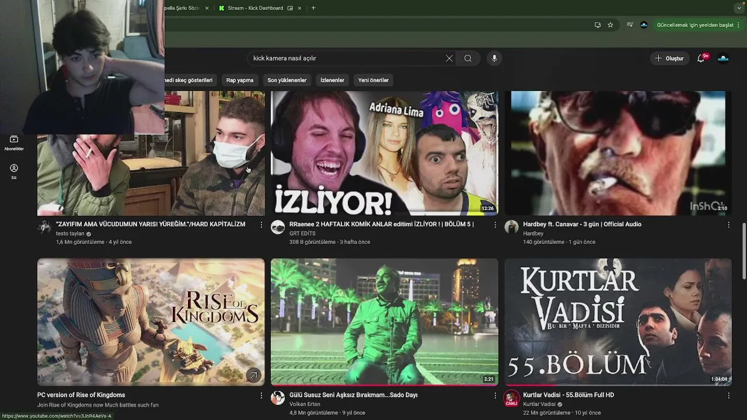
Task: Open testo taylan channel avatar
Action: [x=44, y=228]
